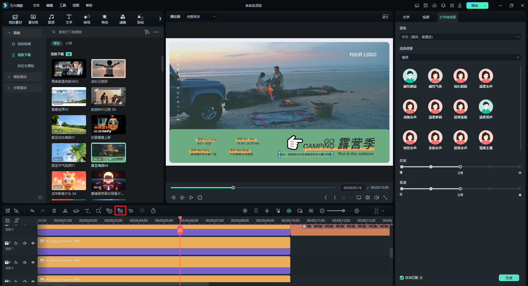Click the red-highlighted text-to-speech toolbar icon
This screenshot has width=528, height=286.
[x=120, y=211]
